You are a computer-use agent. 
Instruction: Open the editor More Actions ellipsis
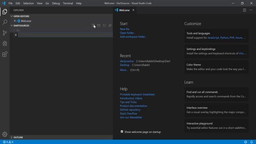(251, 10)
